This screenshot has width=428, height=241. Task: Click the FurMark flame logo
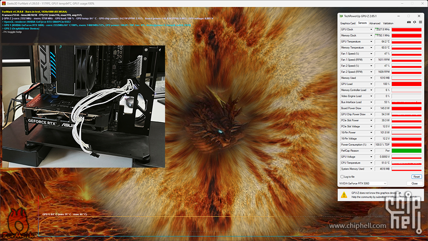[18, 224]
